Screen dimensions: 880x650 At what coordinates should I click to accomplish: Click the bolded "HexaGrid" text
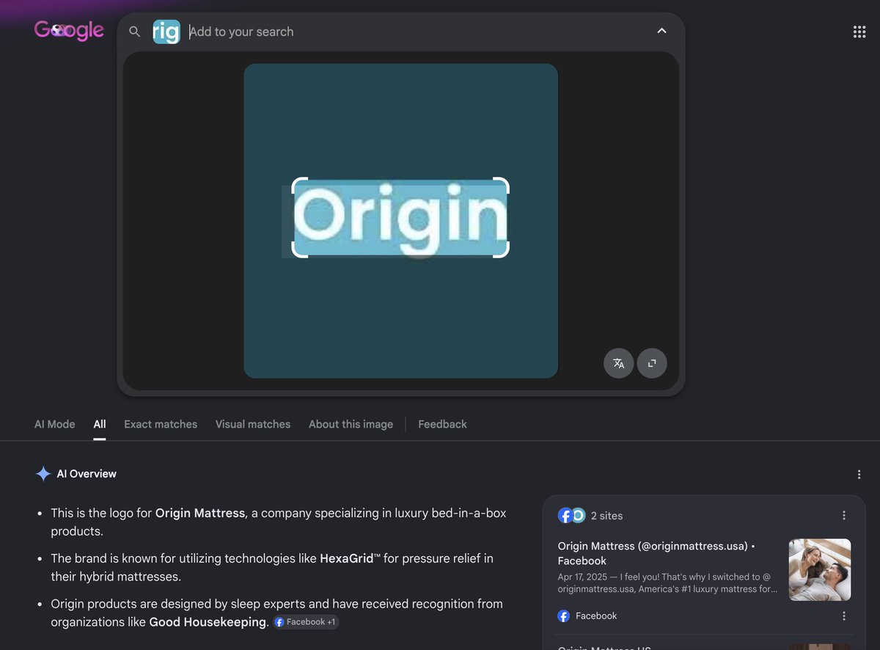coord(346,558)
